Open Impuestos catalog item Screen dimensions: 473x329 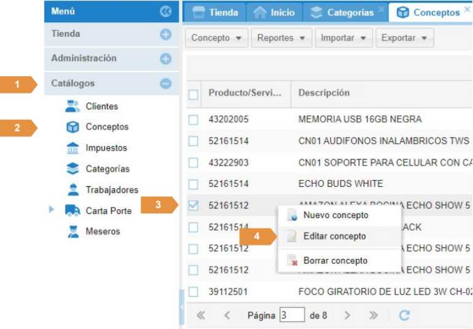(106, 148)
